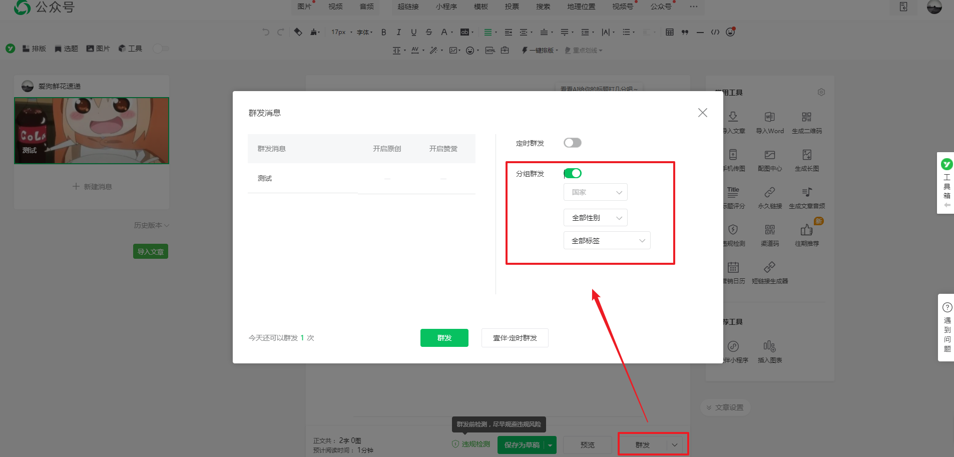Click the green align text icon
Image resolution: width=954 pixels, height=457 pixels.
488,32
